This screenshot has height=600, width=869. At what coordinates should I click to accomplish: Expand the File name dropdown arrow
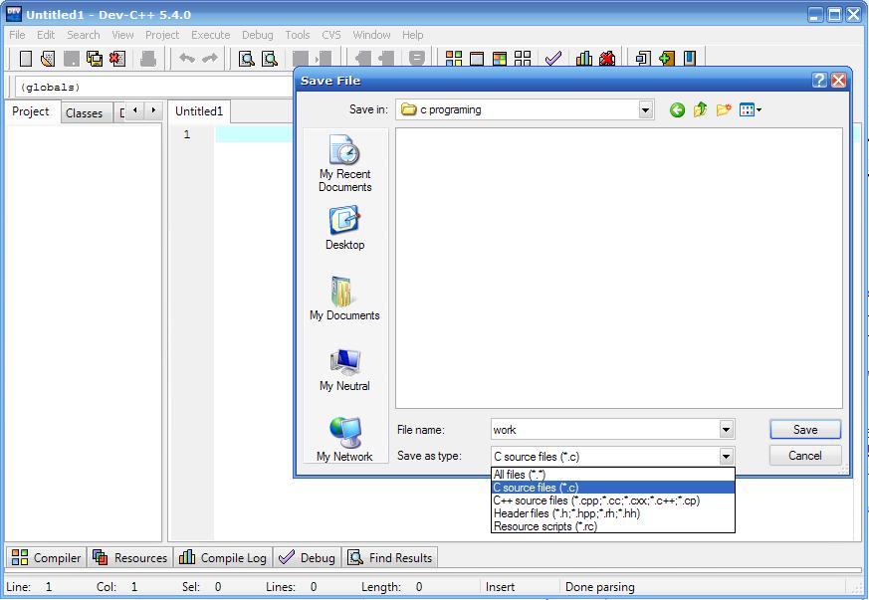pos(726,429)
